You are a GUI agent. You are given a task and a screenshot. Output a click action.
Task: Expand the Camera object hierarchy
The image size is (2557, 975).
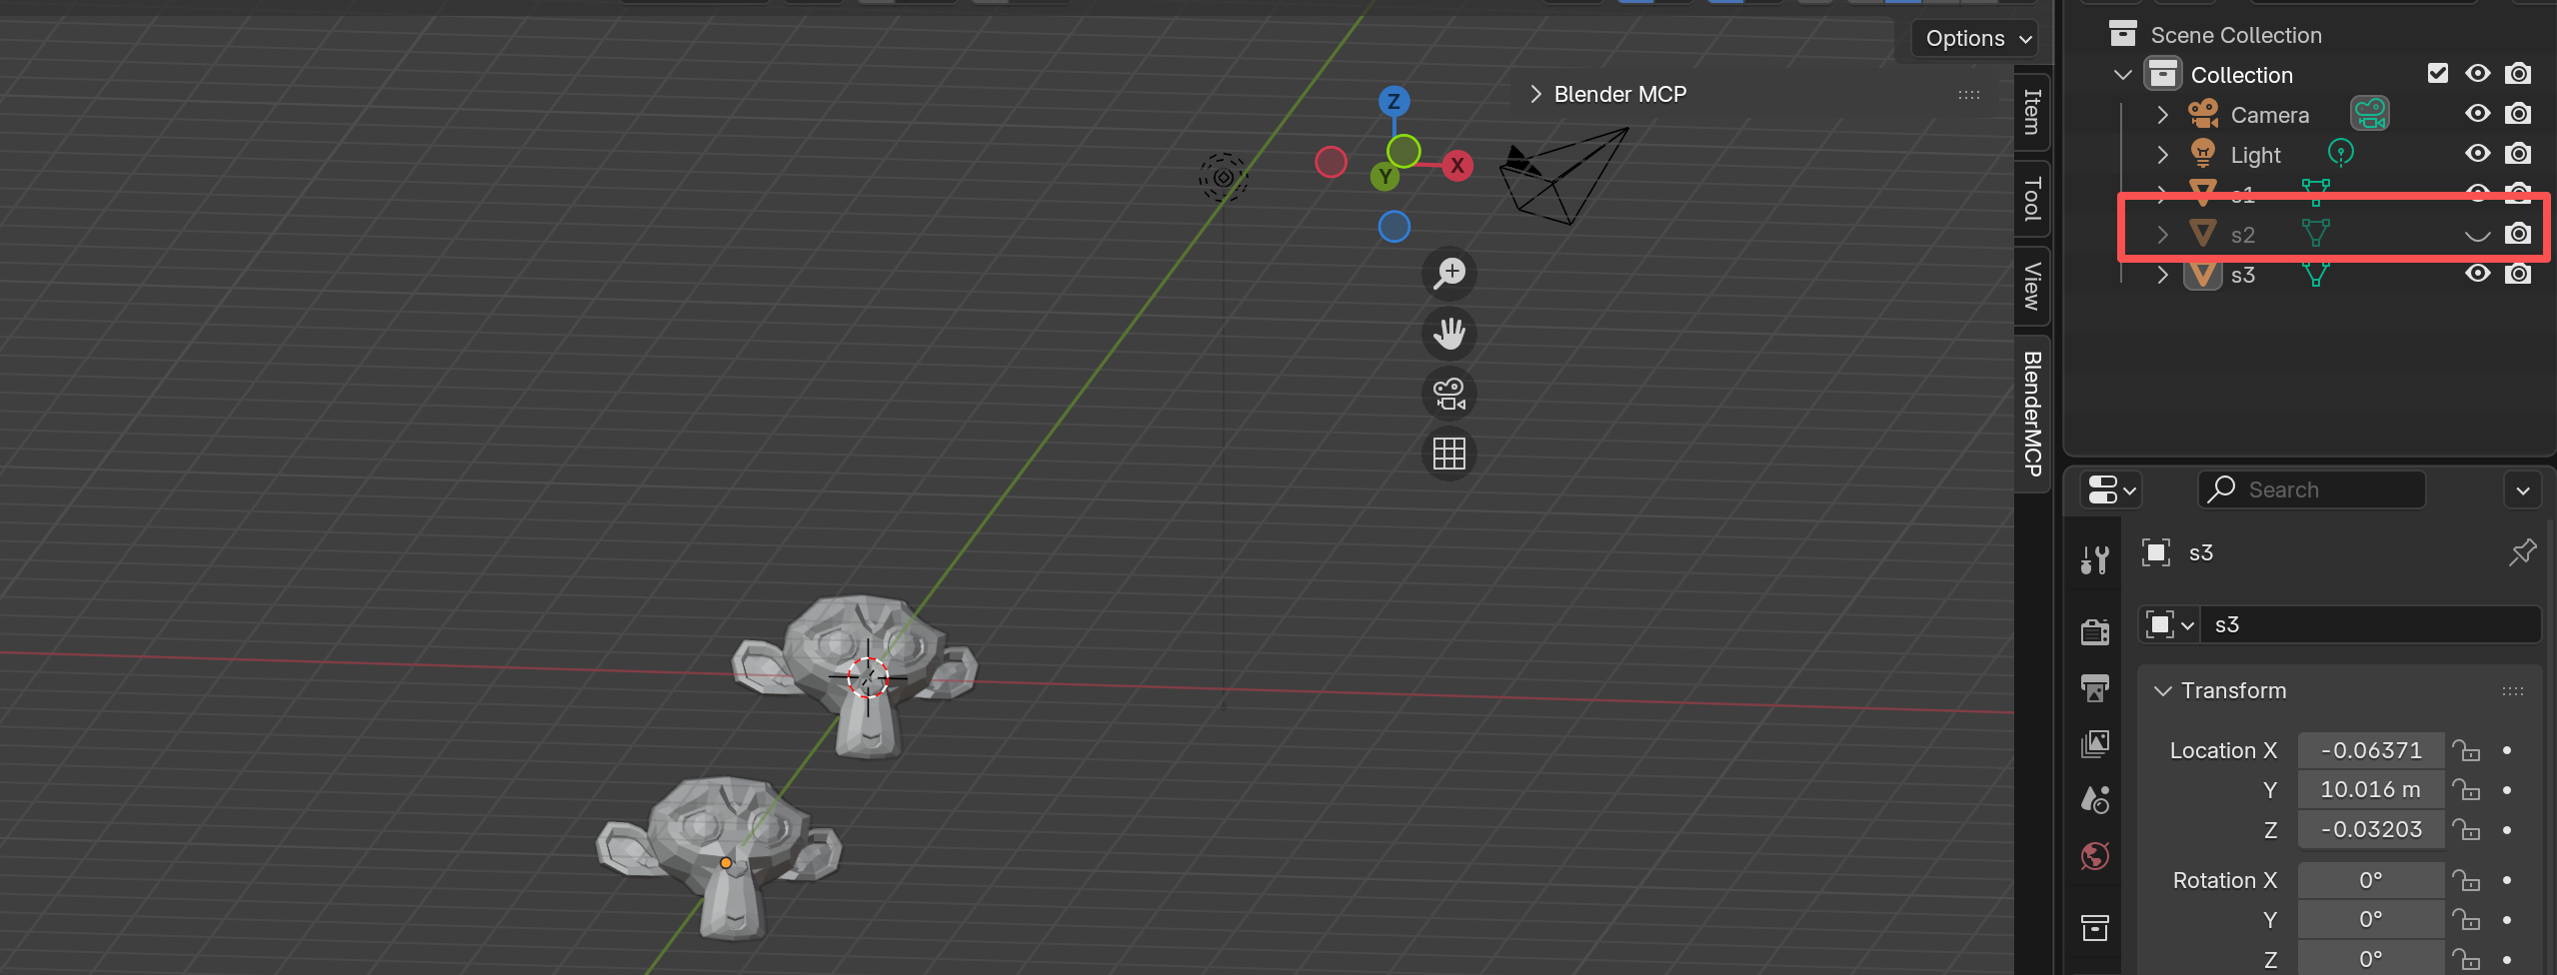(2162, 114)
